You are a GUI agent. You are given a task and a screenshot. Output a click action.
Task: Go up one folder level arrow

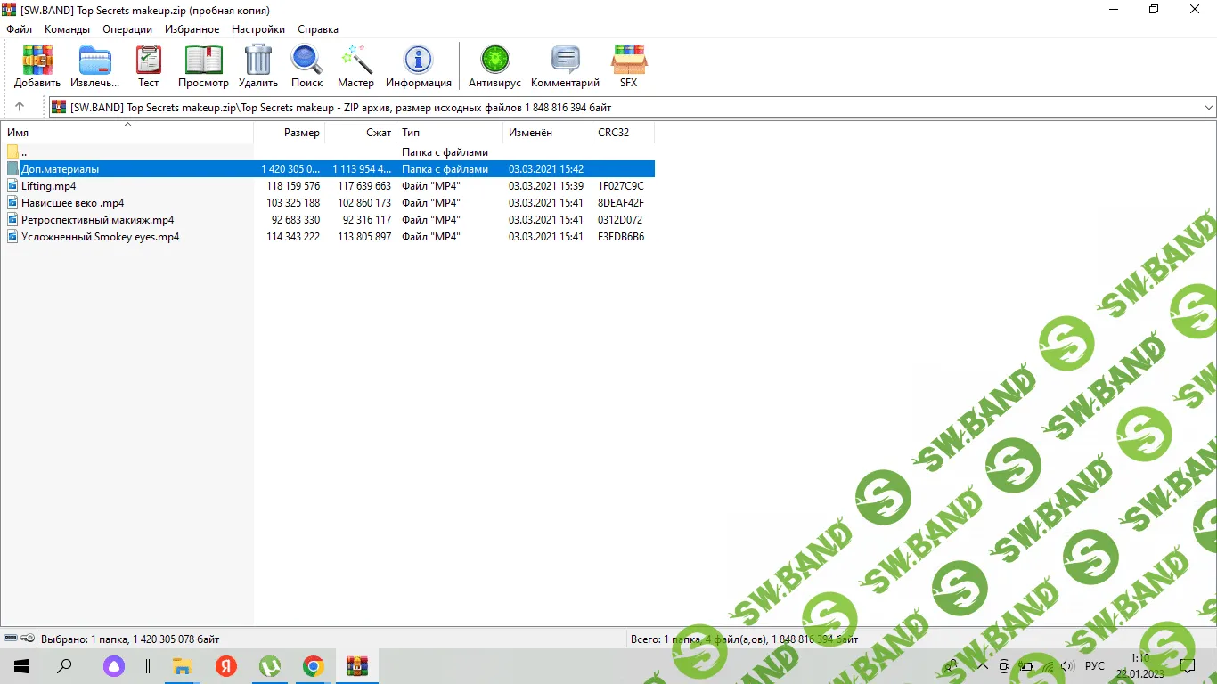pos(20,107)
